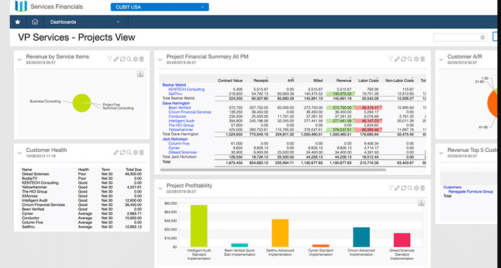This screenshot has height=268, width=501.
Task: Click cube icon on Customer Health panel
Action: [135, 153]
